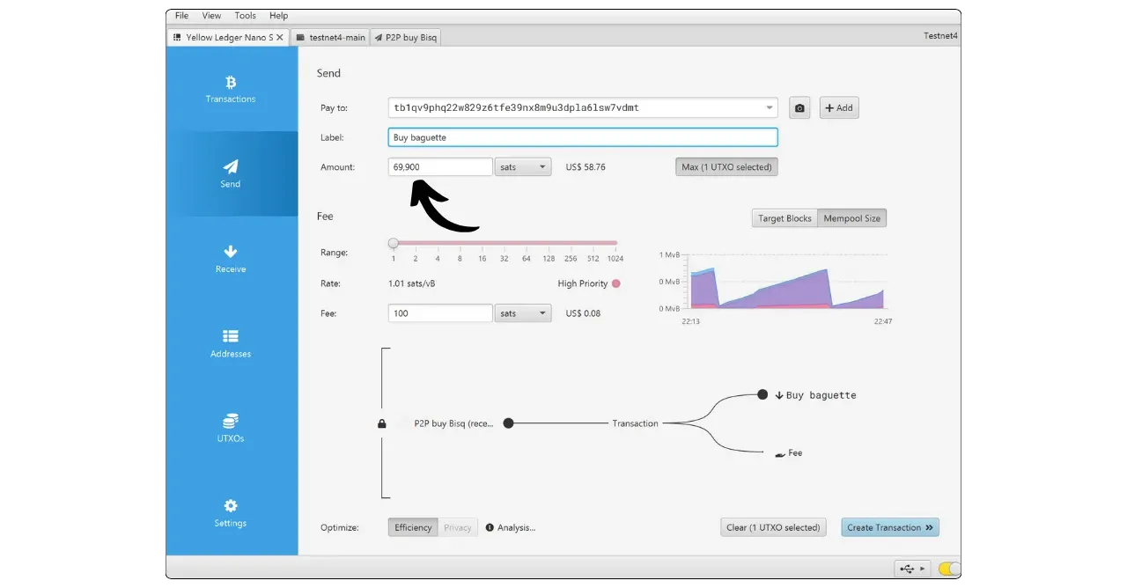Choose Efficiency optimization mode

pos(413,527)
